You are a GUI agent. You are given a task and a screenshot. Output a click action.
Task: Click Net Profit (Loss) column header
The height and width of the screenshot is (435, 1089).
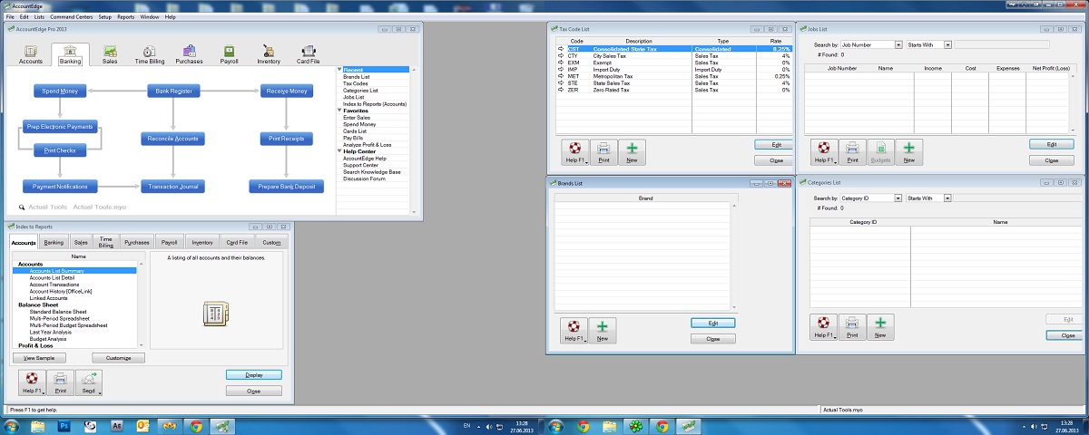tap(1051, 68)
